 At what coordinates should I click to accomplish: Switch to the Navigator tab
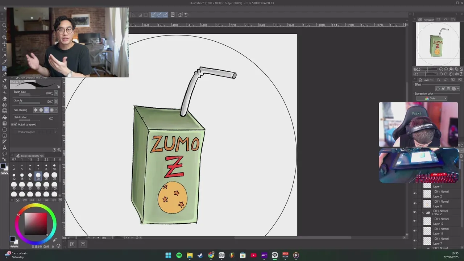(427, 20)
